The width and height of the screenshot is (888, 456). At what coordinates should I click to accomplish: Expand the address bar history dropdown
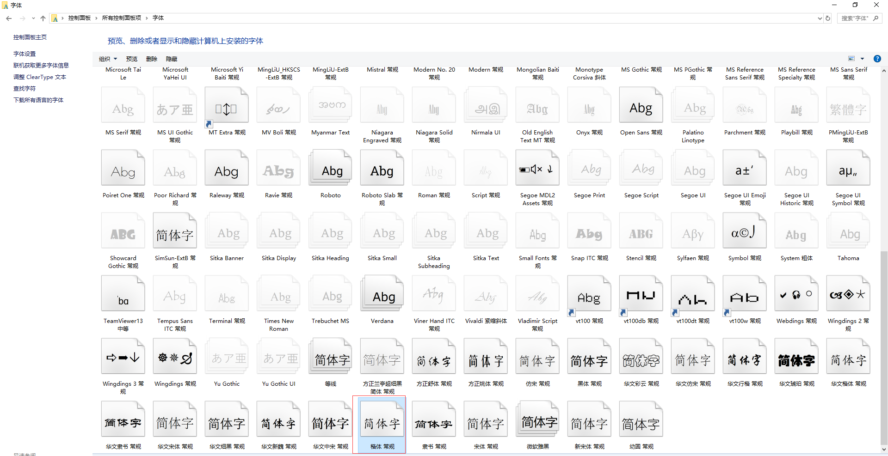[820, 18]
